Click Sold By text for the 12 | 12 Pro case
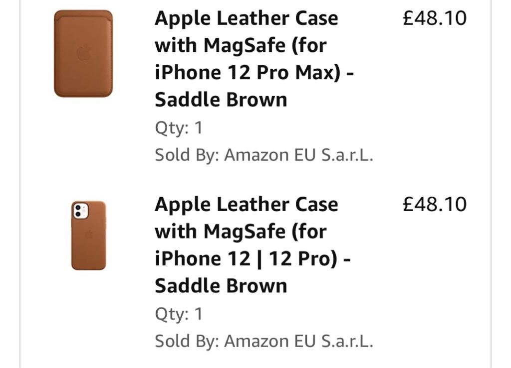The height and width of the screenshot is (368, 511). pyautogui.click(x=188, y=341)
